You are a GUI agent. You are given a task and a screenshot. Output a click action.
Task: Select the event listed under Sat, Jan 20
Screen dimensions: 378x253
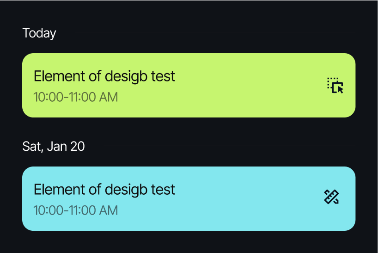pos(189,198)
